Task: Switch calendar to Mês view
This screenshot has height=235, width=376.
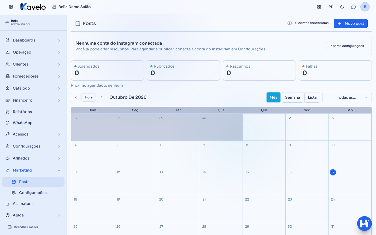Action: click(x=273, y=97)
